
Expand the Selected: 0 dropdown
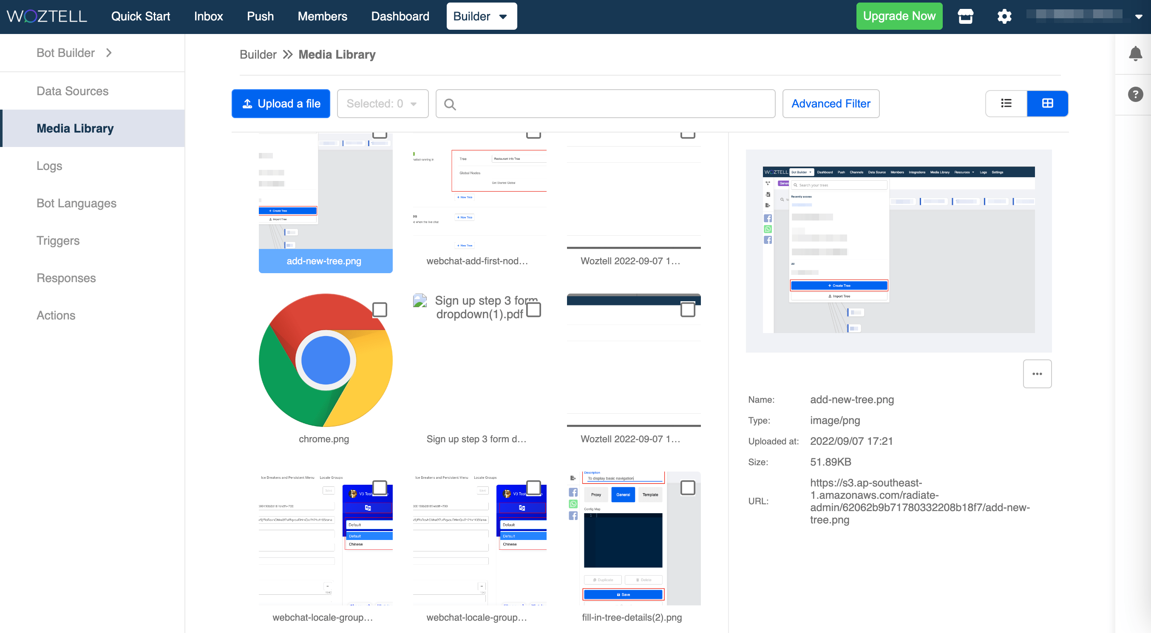383,104
